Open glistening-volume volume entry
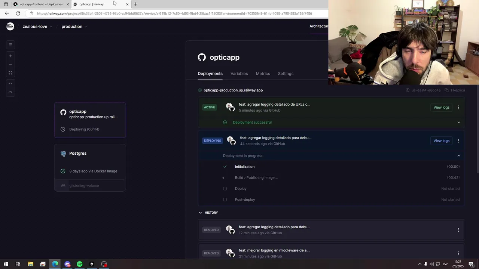The width and height of the screenshot is (479, 269). 90,186
